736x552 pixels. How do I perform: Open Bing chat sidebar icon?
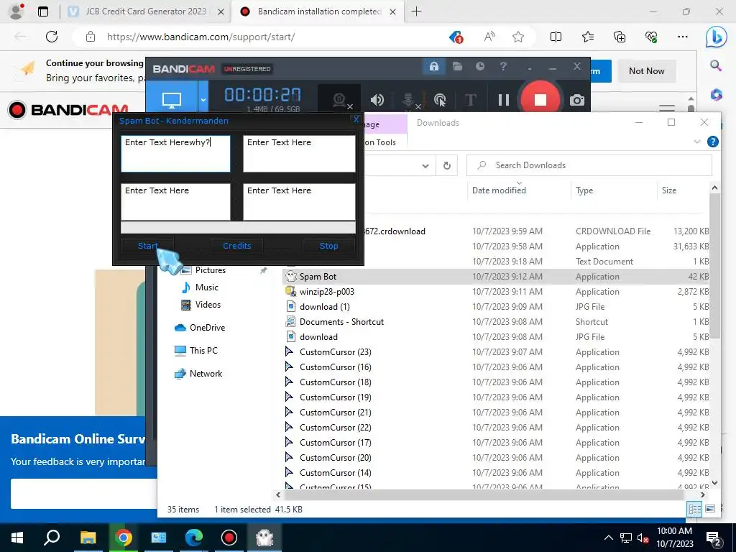717,37
